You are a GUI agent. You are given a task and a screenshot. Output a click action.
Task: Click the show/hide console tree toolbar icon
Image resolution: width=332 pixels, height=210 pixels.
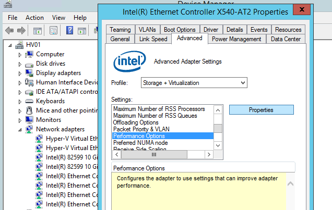click(38, 31)
